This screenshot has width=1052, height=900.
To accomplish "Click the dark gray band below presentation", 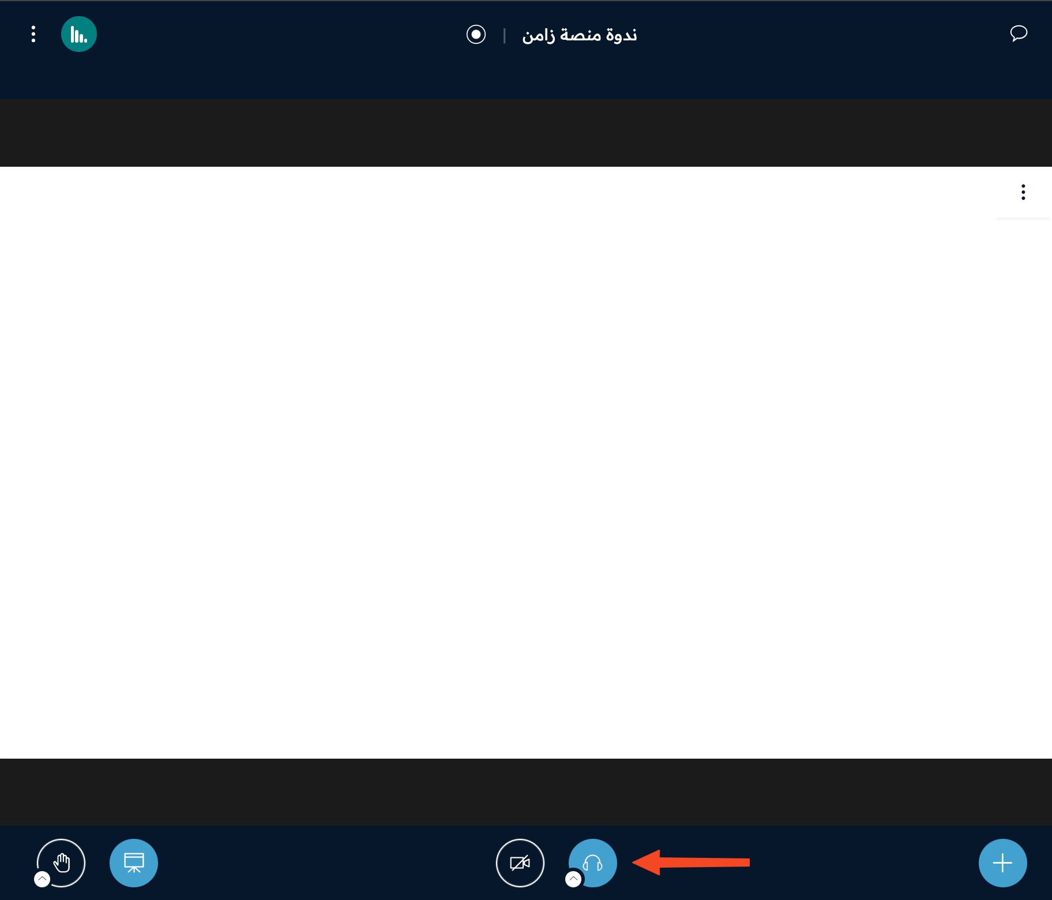I will 526,792.
